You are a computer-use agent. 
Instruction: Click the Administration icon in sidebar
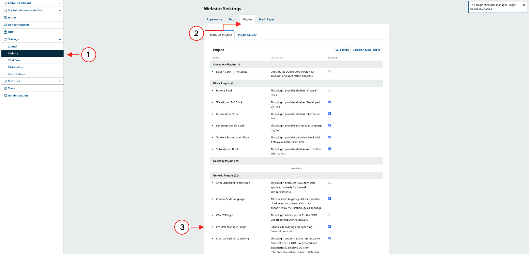[5, 96]
